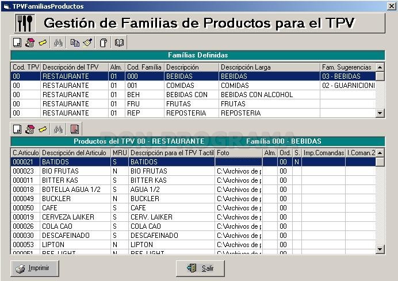This screenshot has width=398, height=281.
Task: Click the Salir button
Action: (x=200, y=268)
